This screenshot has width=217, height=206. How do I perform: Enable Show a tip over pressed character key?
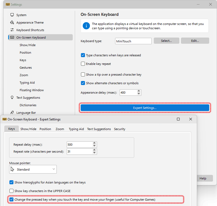83,75
